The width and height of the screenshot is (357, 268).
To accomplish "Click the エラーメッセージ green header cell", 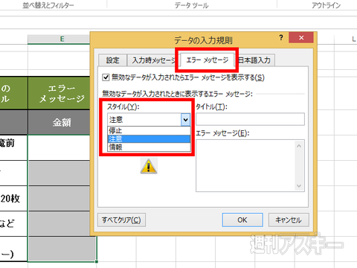I will (x=59, y=93).
